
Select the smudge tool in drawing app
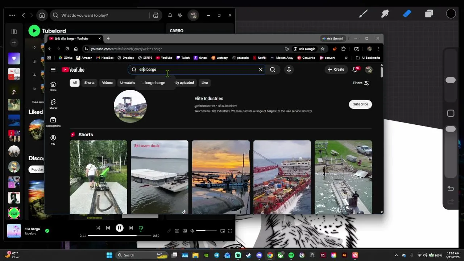pyautogui.click(x=385, y=14)
